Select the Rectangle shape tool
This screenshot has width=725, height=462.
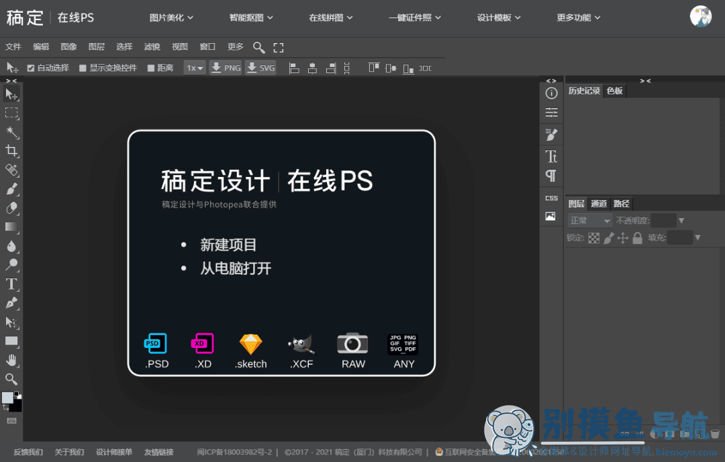(11, 341)
